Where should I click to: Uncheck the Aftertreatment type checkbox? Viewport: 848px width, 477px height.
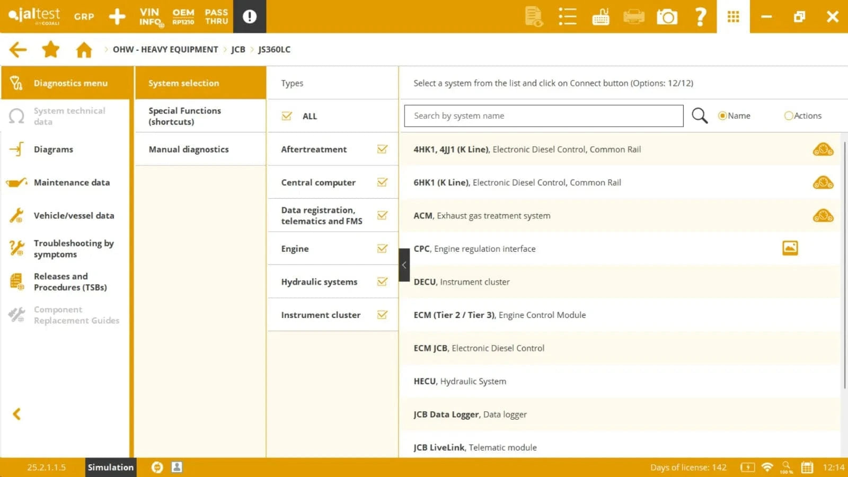[382, 149]
